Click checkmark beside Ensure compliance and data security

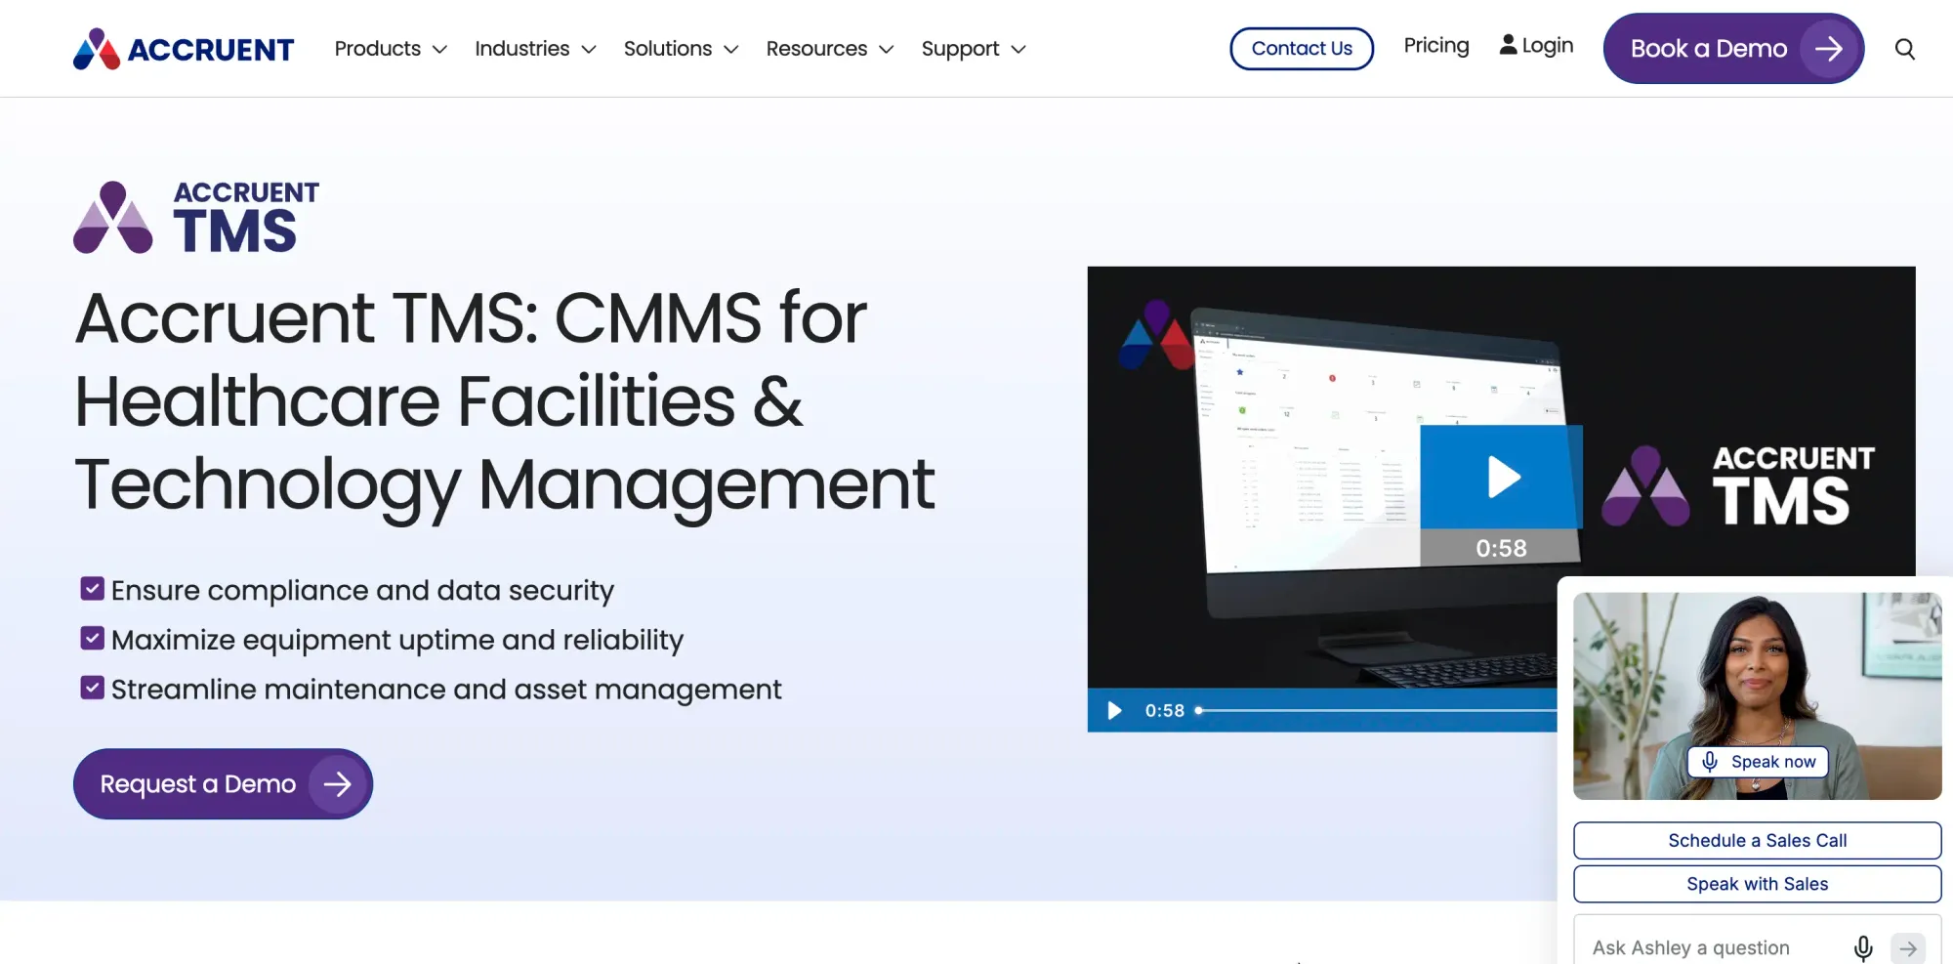(x=92, y=589)
